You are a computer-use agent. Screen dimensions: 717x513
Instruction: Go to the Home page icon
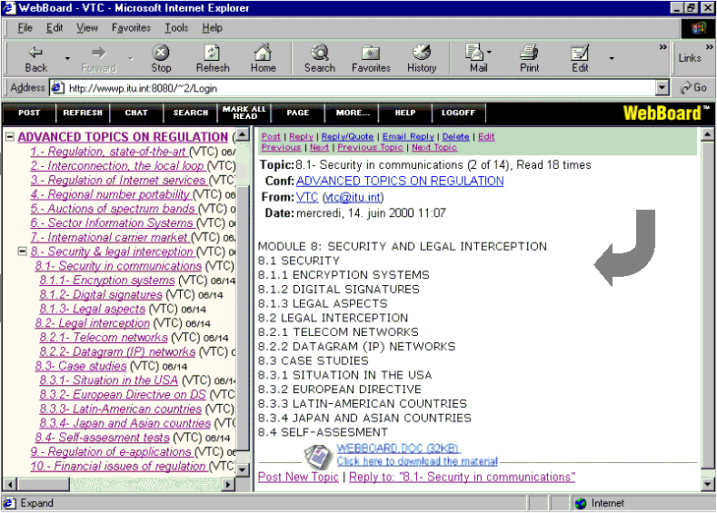click(263, 53)
